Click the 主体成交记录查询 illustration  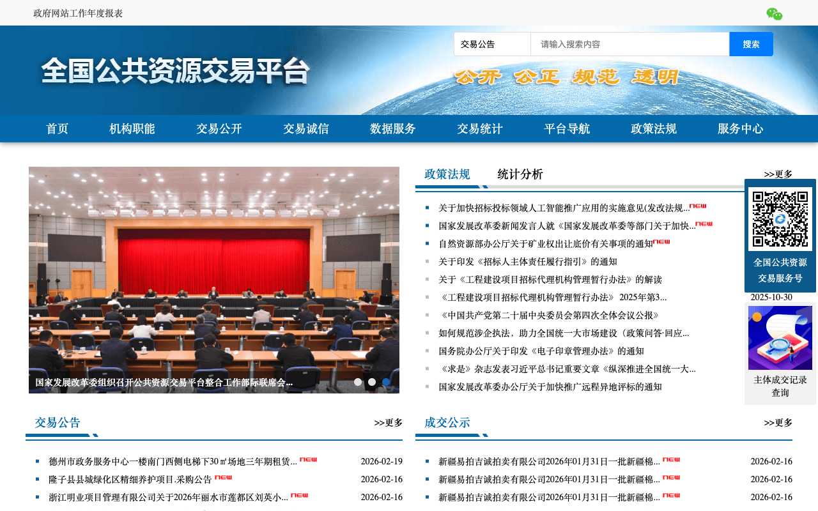780,337
